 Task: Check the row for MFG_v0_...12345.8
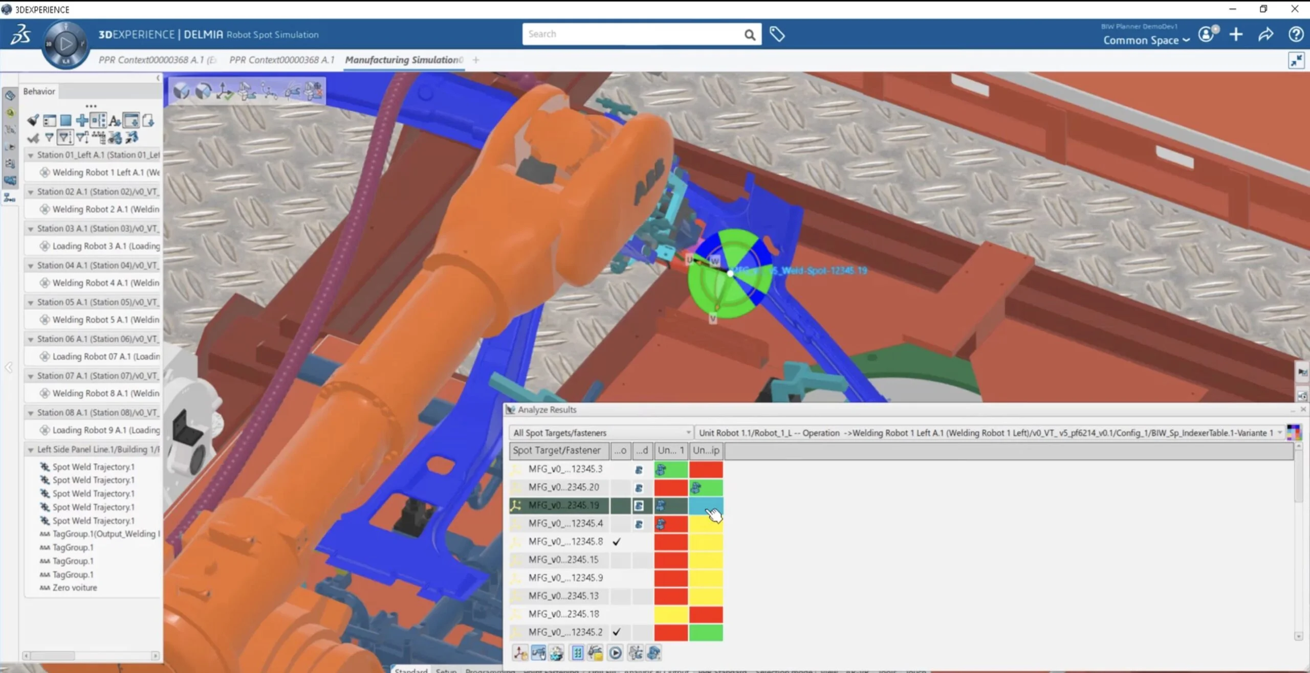[x=618, y=542]
